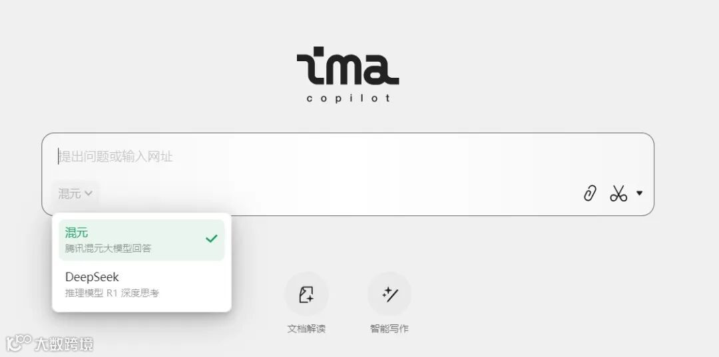The image size is (719, 357).
Task: Click the green checkmark beside 混元
Action: coord(212,239)
